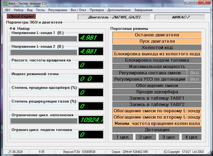Toggle Вкл next to Регулировка УОЗ по детонации
Image resolution: width=213 pixels, height=156 pixels.
(x=194, y=79)
